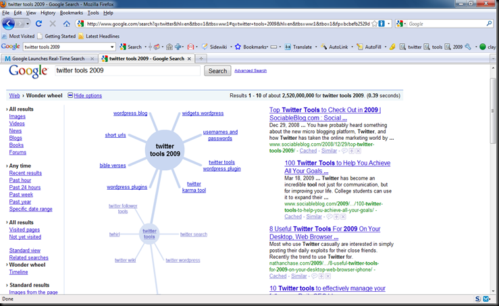Image resolution: width=499 pixels, height=306 pixels.
Task: Click the AutoLink toolbar button
Action: click(334, 47)
